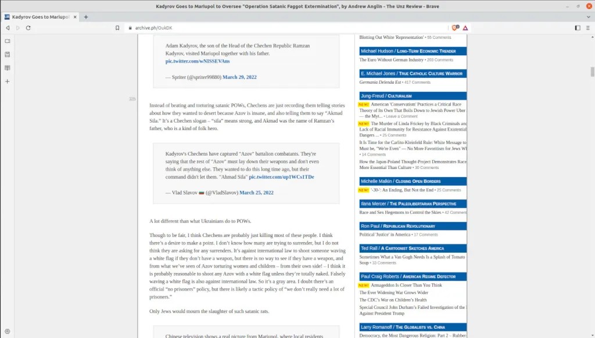
Task: Click the browser back arrow
Action: [8, 28]
